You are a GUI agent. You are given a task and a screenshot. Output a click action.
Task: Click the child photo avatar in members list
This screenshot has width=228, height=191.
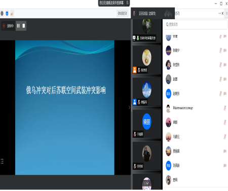coord(168,65)
